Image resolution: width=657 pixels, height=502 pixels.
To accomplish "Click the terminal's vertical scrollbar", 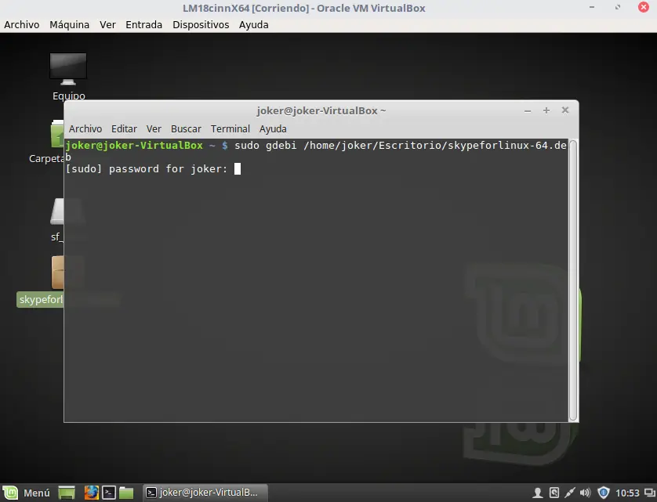I will tap(573, 280).
